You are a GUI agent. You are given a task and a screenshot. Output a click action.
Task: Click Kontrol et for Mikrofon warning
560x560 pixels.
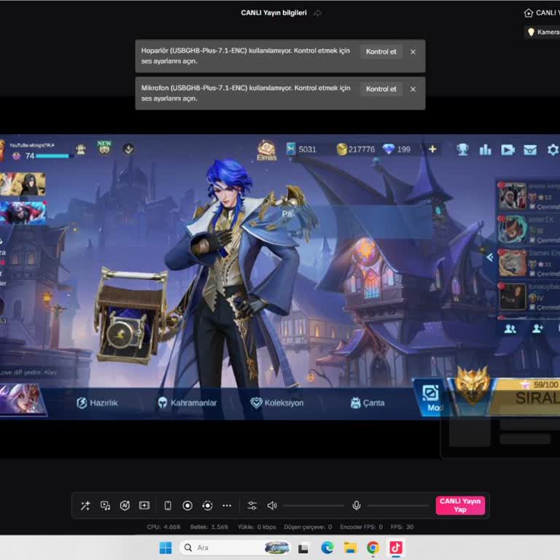[381, 89]
